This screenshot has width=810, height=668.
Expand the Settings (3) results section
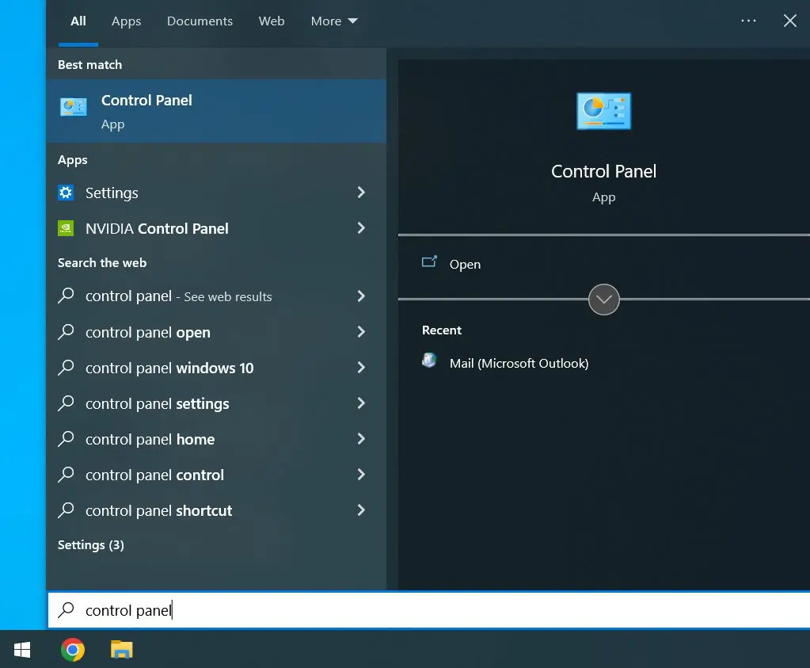coord(91,544)
